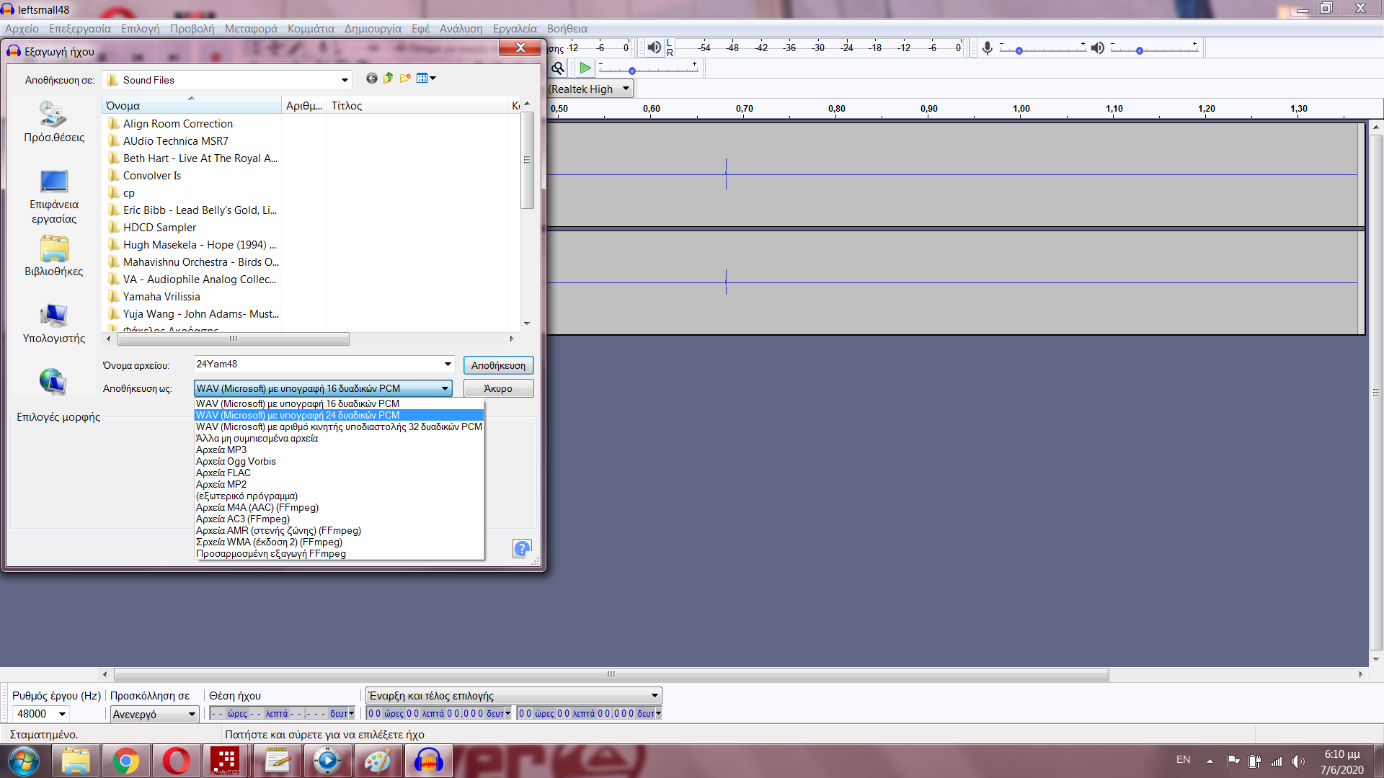Expand the Sound Files location dropdown
This screenshot has height=778, width=1384.
click(x=345, y=80)
